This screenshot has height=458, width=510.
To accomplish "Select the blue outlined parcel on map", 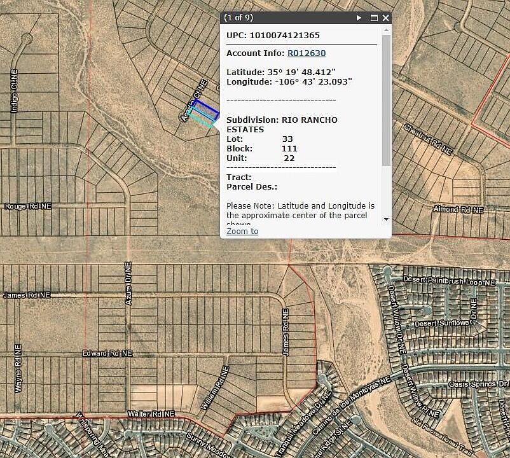I will [x=207, y=108].
